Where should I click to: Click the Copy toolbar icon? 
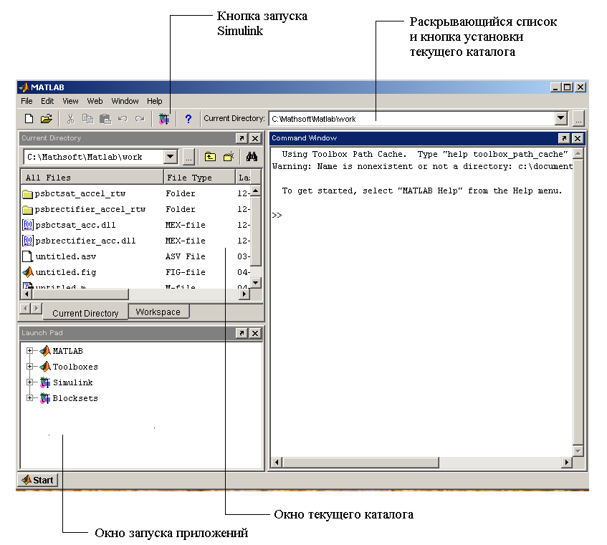click(88, 119)
